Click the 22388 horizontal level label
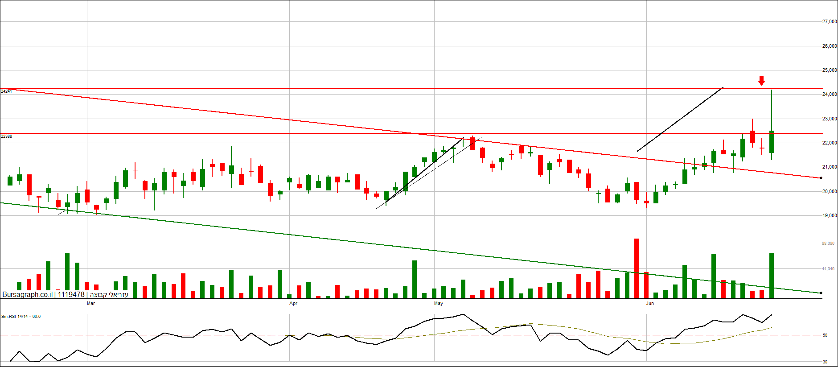The height and width of the screenshot is (367, 838). click(x=6, y=136)
